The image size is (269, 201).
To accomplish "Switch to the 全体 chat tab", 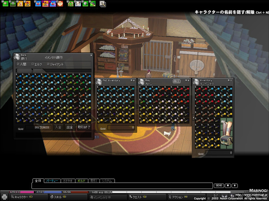I will (x=38, y=181).
